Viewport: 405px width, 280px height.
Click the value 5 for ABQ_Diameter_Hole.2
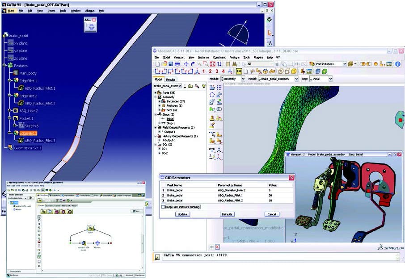pyautogui.click(x=270, y=190)
